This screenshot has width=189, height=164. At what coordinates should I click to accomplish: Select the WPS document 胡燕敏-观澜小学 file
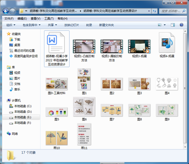(x=57, y=49)
